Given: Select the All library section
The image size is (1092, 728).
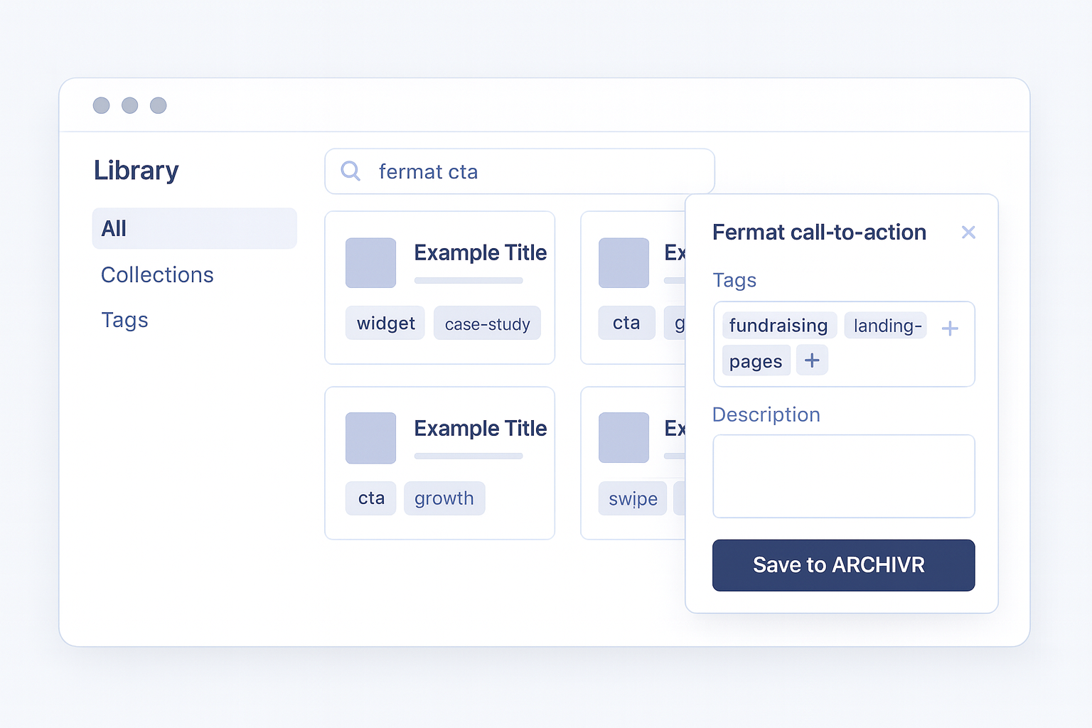Looking at the screenshot, I should click(194, 228).
